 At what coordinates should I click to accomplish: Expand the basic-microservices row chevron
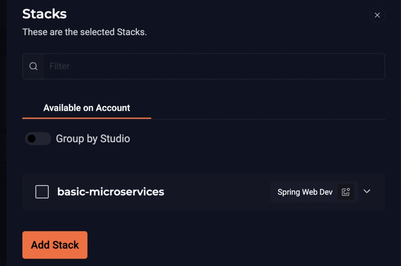367,191
